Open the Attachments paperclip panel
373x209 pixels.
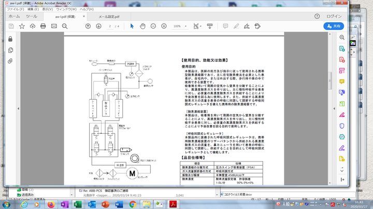click(x=10, y=61)
